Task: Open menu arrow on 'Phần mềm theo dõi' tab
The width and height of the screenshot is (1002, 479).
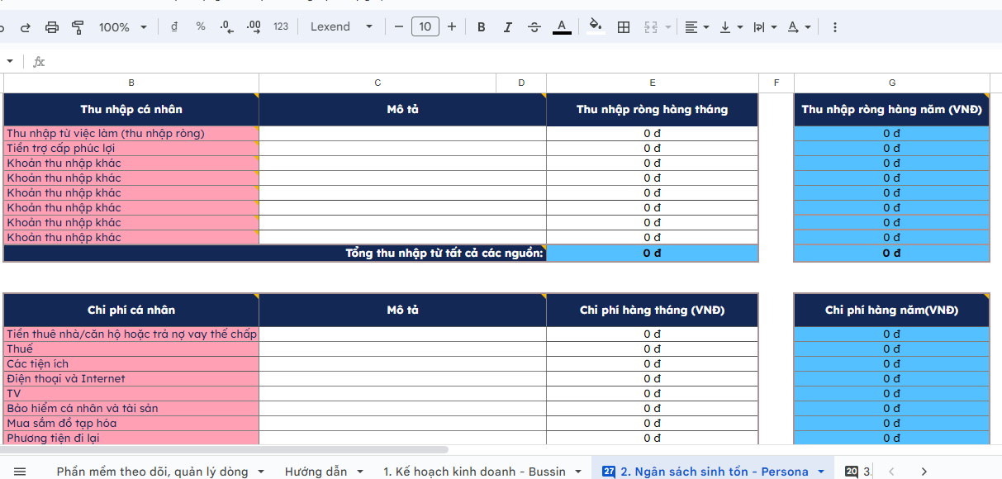Action: [261, 472]
